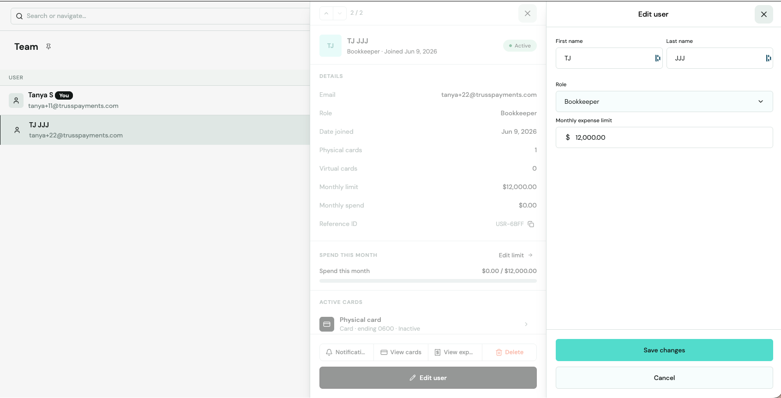Click the USER column header
Viewport: 781px width, 398px height.
coord(16,77)
